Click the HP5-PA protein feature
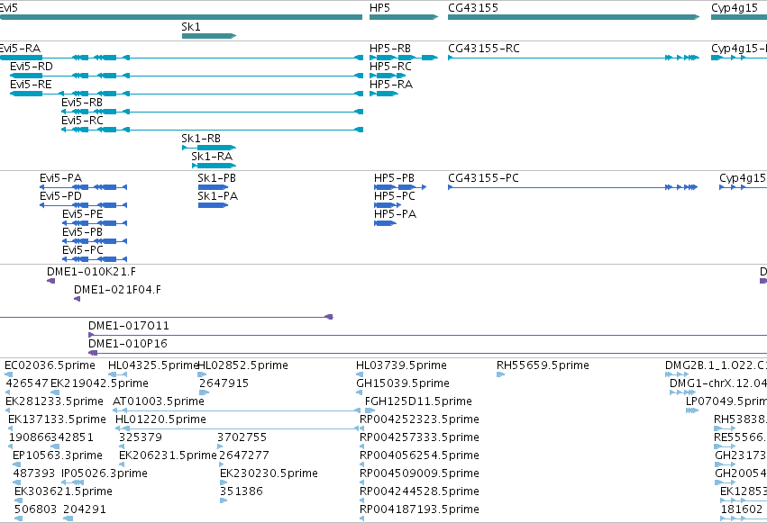This screenshot has height=523, width=767. (385, 223)
